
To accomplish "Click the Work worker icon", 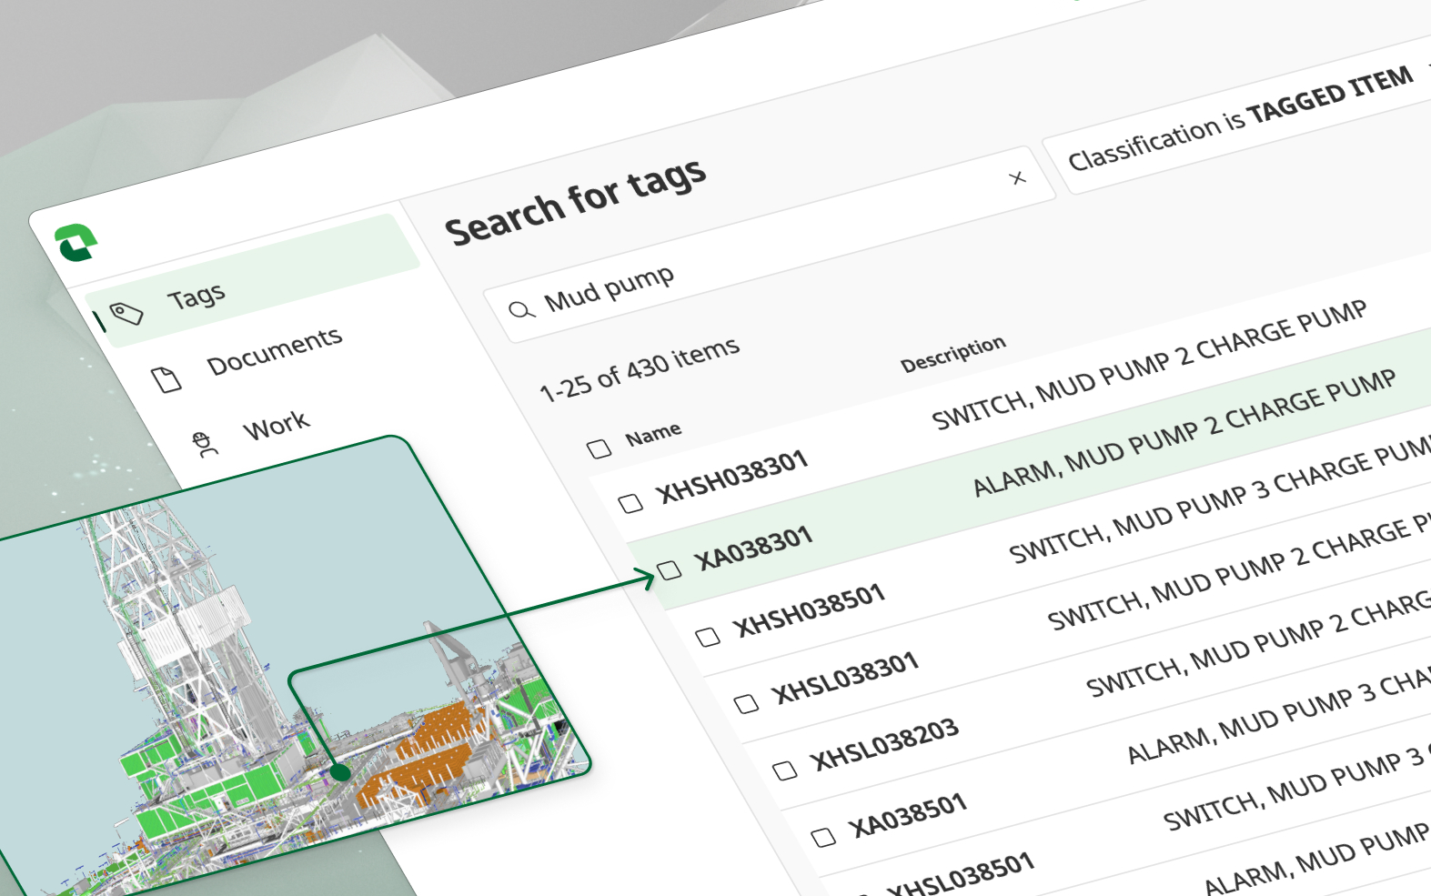I will pyautogui.click(x=205, y=443).
